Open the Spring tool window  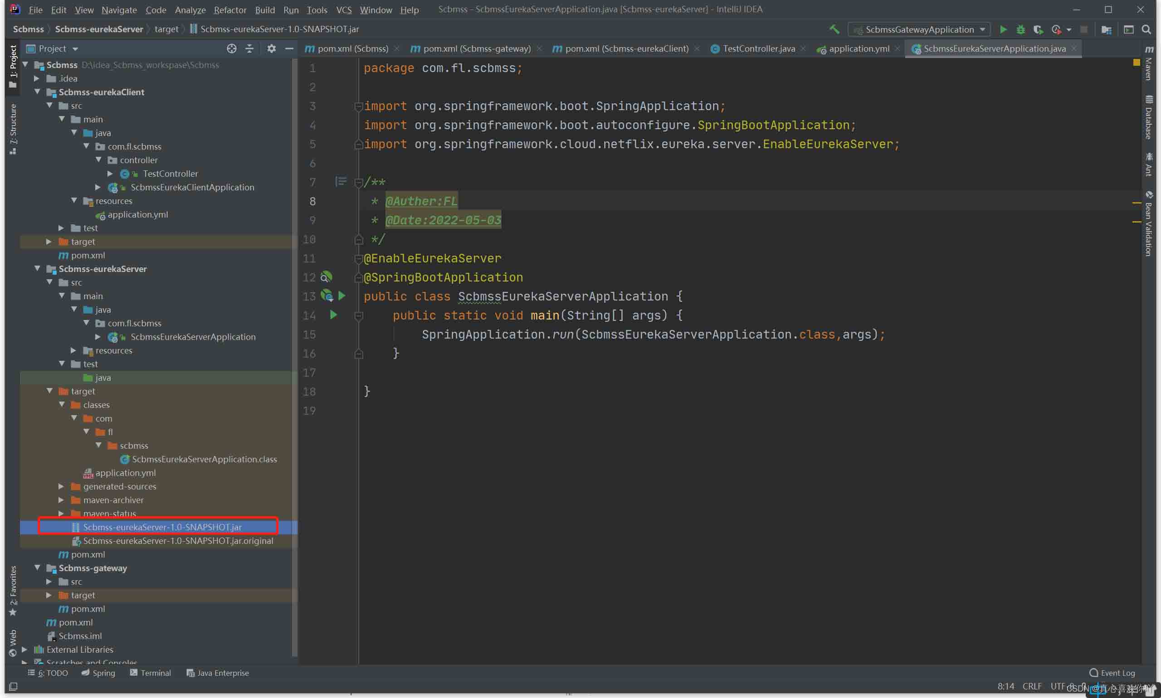coord(98,673)
